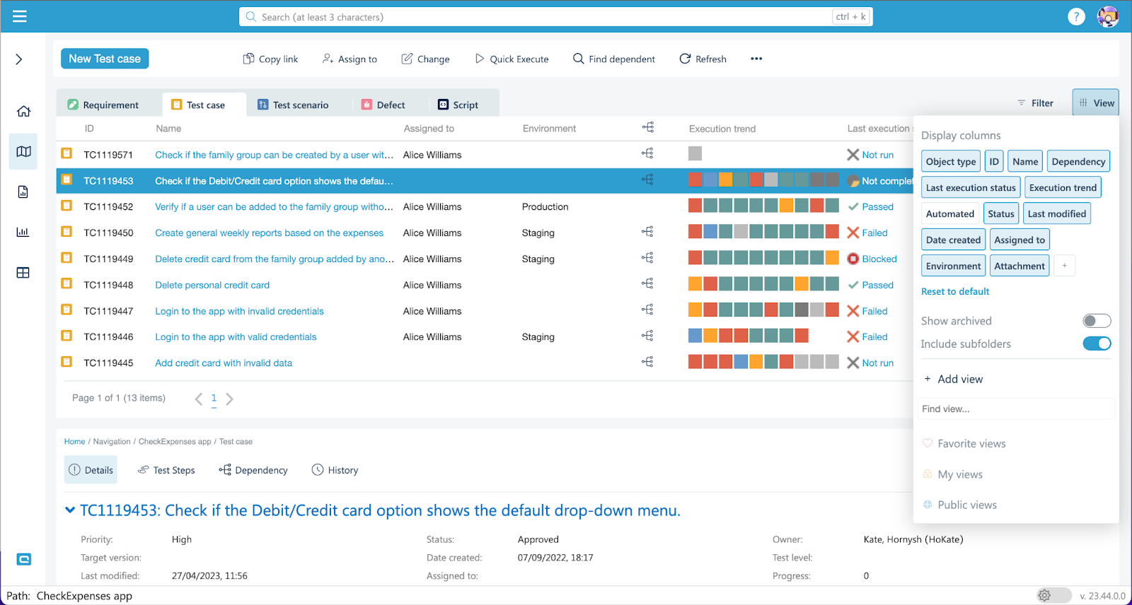Click the New Test case button
1132x605 pixels.
click(x=105, y=59)
